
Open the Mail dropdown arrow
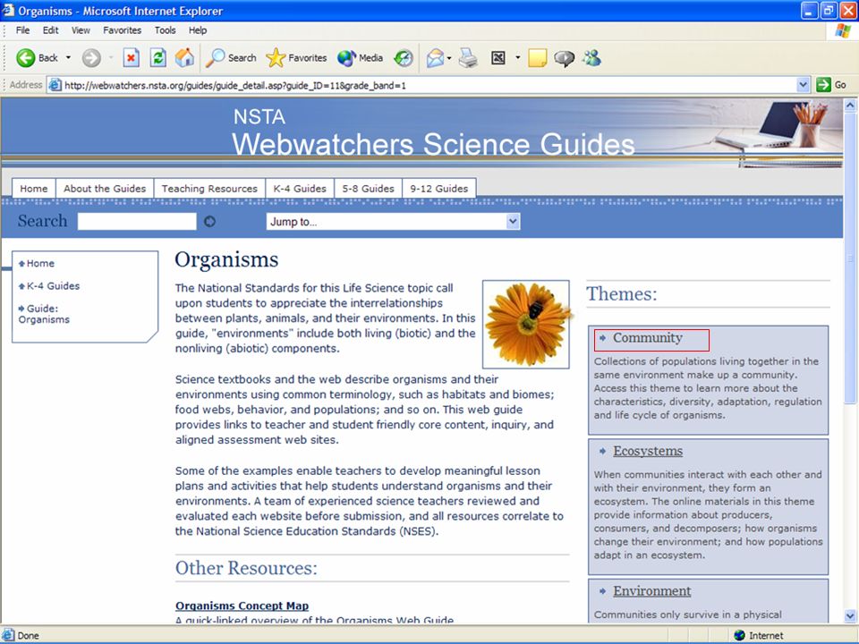click(x=449, y=57)
